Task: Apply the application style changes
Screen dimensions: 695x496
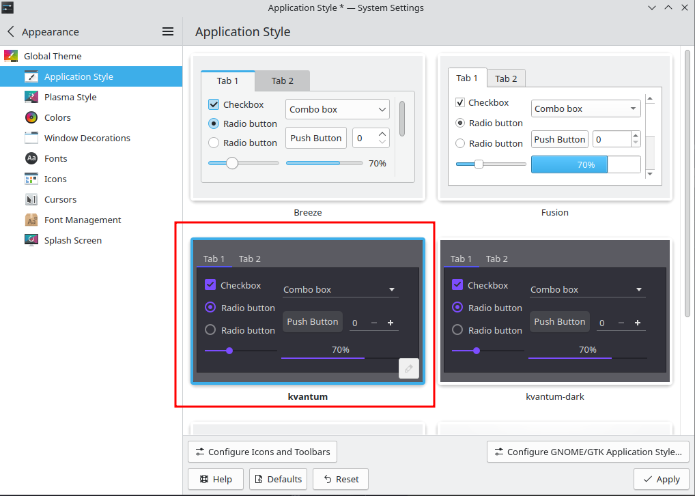Action: coord(662,479)
